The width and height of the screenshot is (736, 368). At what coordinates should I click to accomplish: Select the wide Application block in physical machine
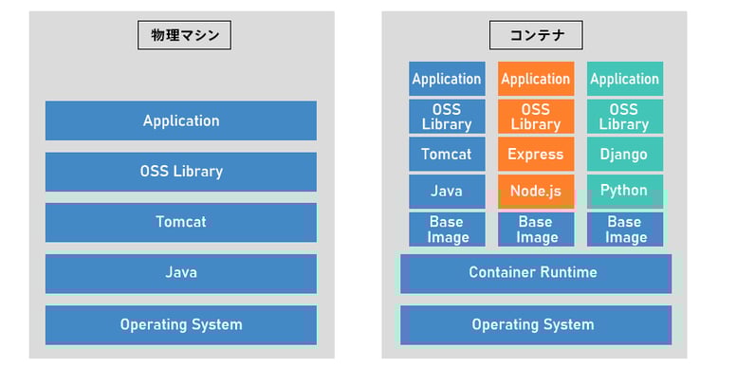(x=181, y=120)
